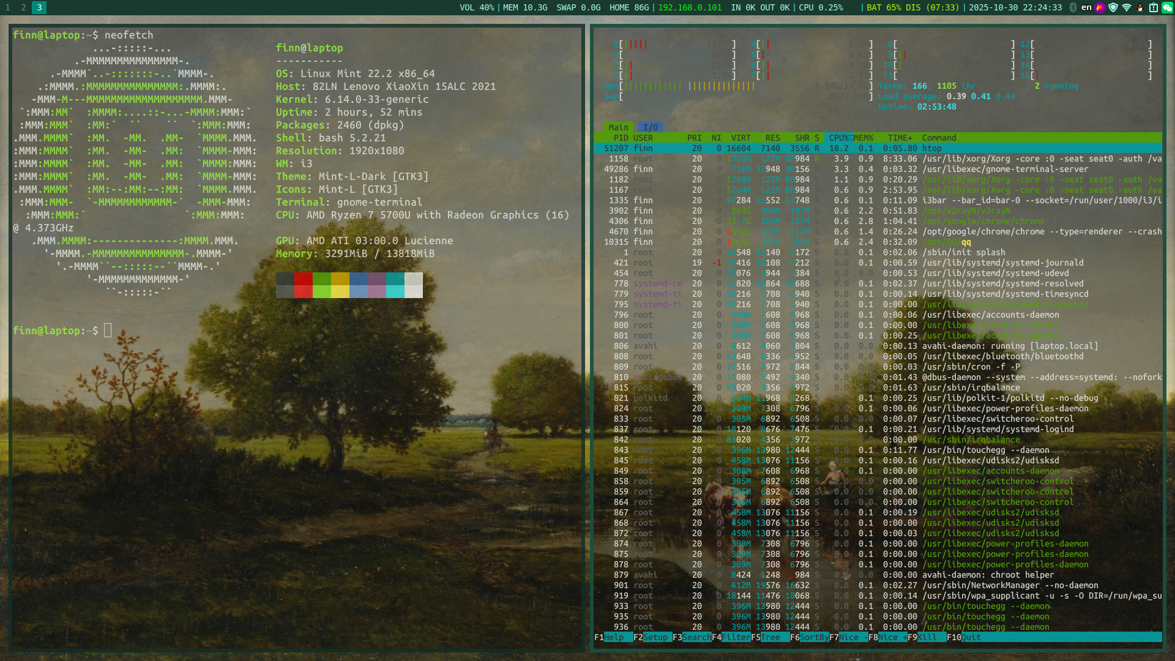Click the 'en' input method indicator
This screenshot has width=1175, height=661.
click(1086, 7)
